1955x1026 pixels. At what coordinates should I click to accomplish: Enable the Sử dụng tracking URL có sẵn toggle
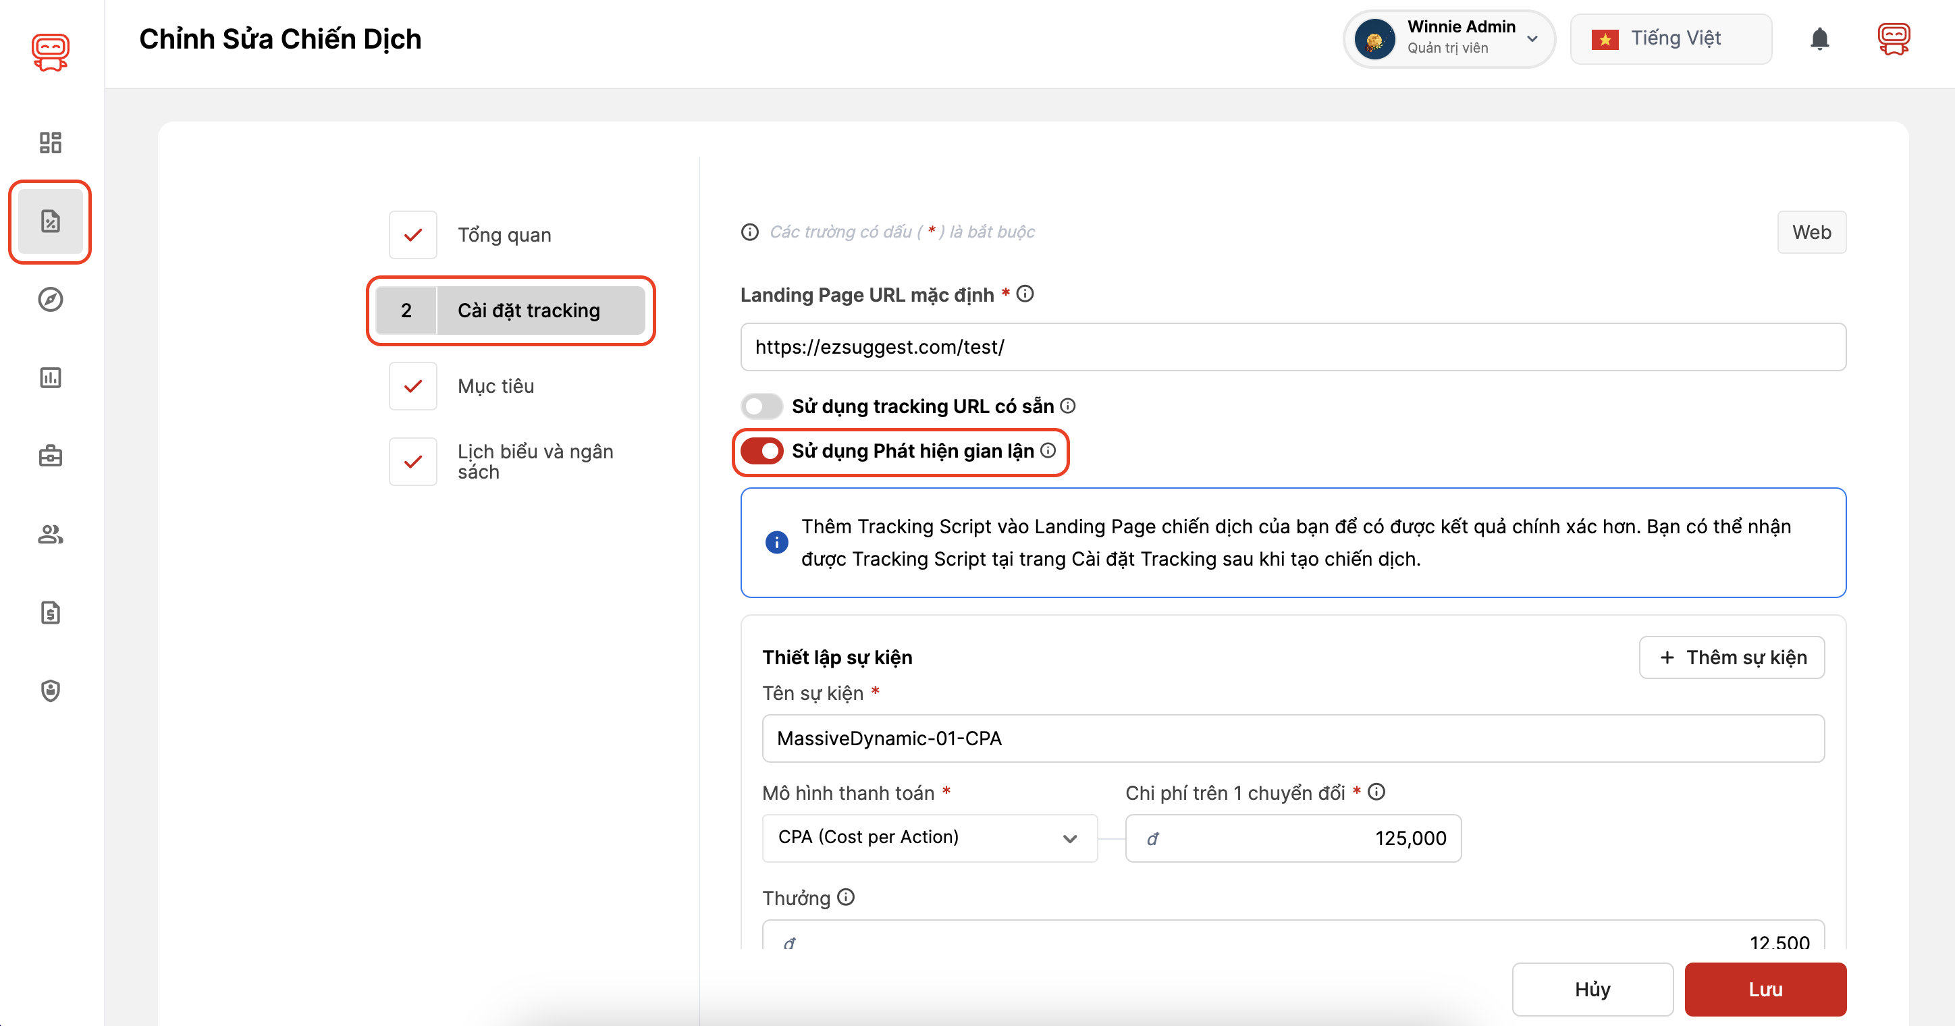click(x=761, y=406)
